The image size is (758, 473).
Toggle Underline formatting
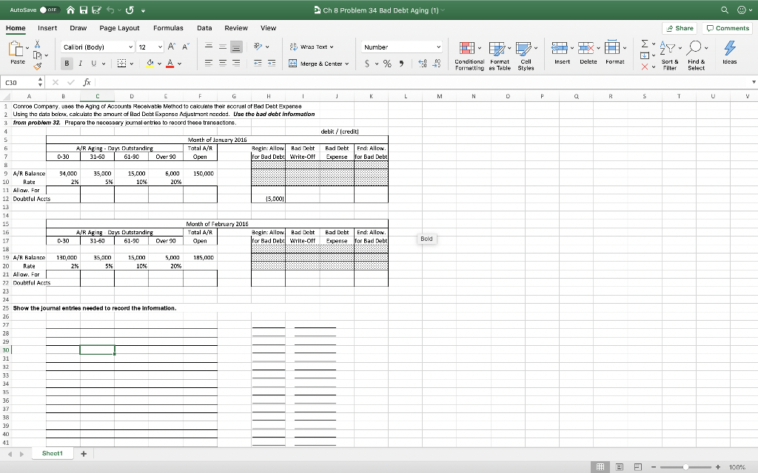tap(93, 64)
